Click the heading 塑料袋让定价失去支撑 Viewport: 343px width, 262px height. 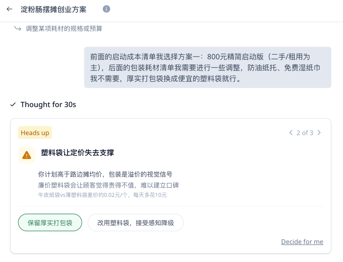point(77,153)
